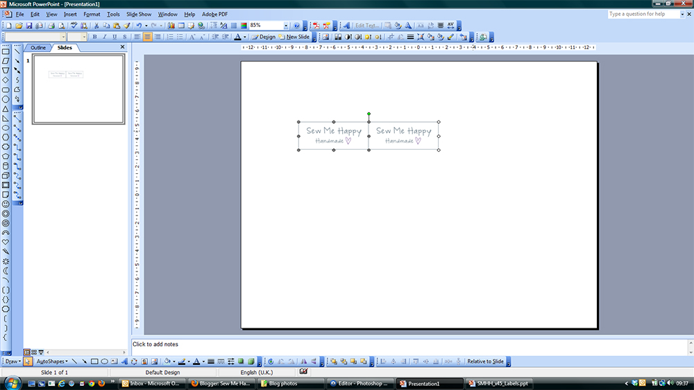
Task: Select the Format Painter brush
Action: click(x=126, y=26)
